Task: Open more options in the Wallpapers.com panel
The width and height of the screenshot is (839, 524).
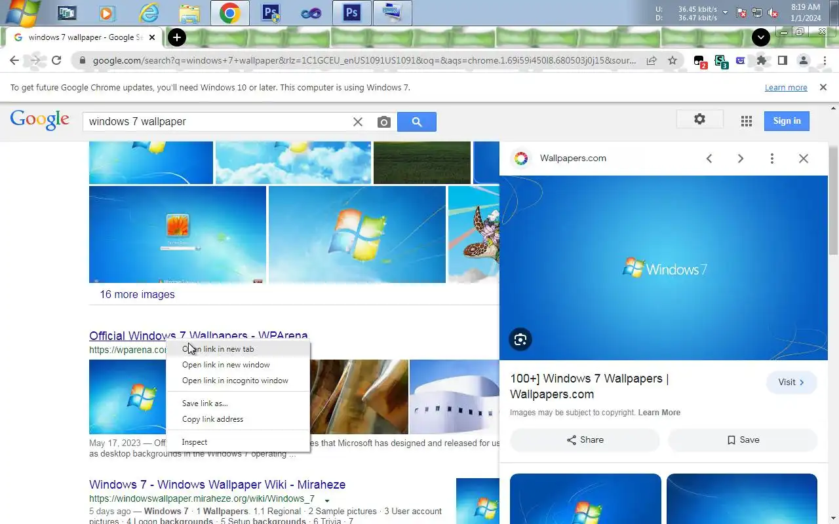Action: click(772, 159)
